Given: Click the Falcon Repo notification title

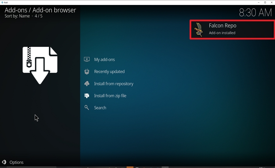Looking at the screenshot, I should pos(222,26).
